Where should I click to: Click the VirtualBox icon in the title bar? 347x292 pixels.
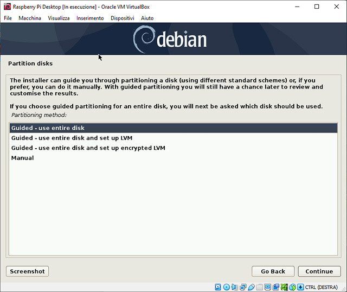tap(7, 7)
